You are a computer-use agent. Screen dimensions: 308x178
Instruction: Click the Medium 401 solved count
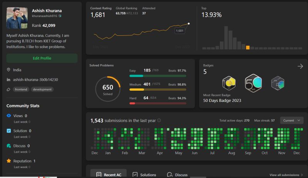147,84
